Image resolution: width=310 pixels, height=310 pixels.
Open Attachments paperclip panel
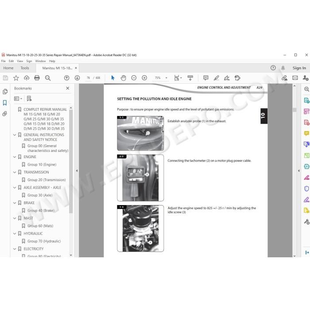pos(5,114)
